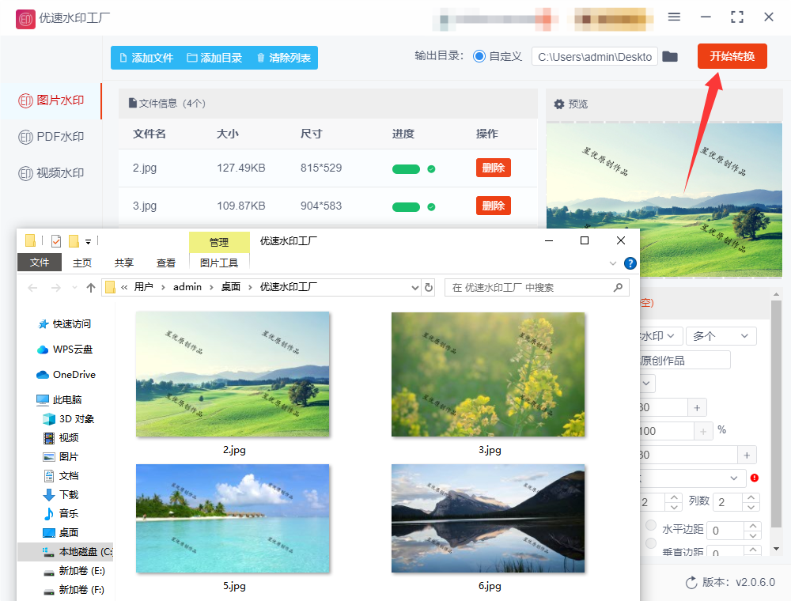Select 此电脑 in navigation pane
This screenshot has width=791, height=601.
click(59, 400)
